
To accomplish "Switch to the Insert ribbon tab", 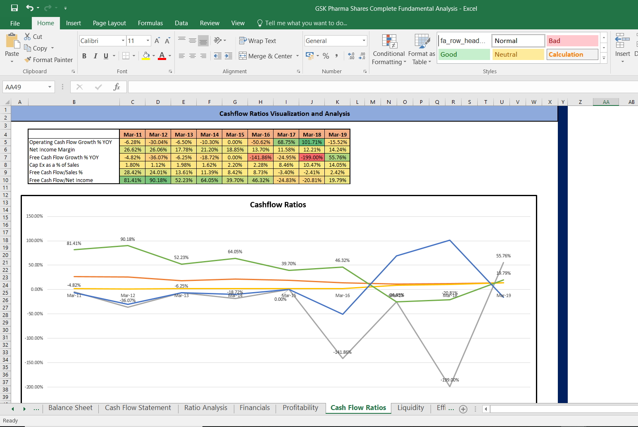I will [74, 23].
